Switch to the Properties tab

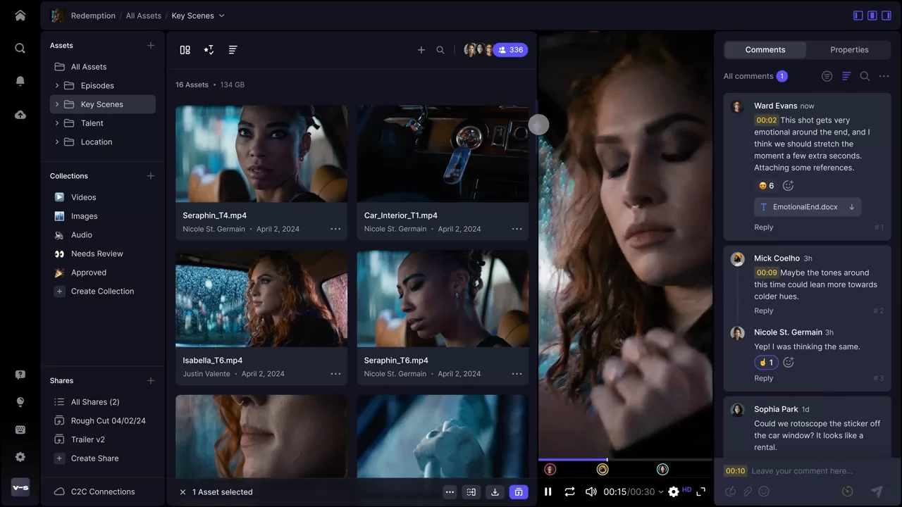coord(849,50)
